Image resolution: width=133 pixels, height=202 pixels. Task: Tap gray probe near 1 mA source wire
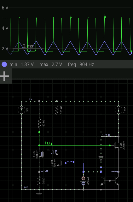pos(106,135)
